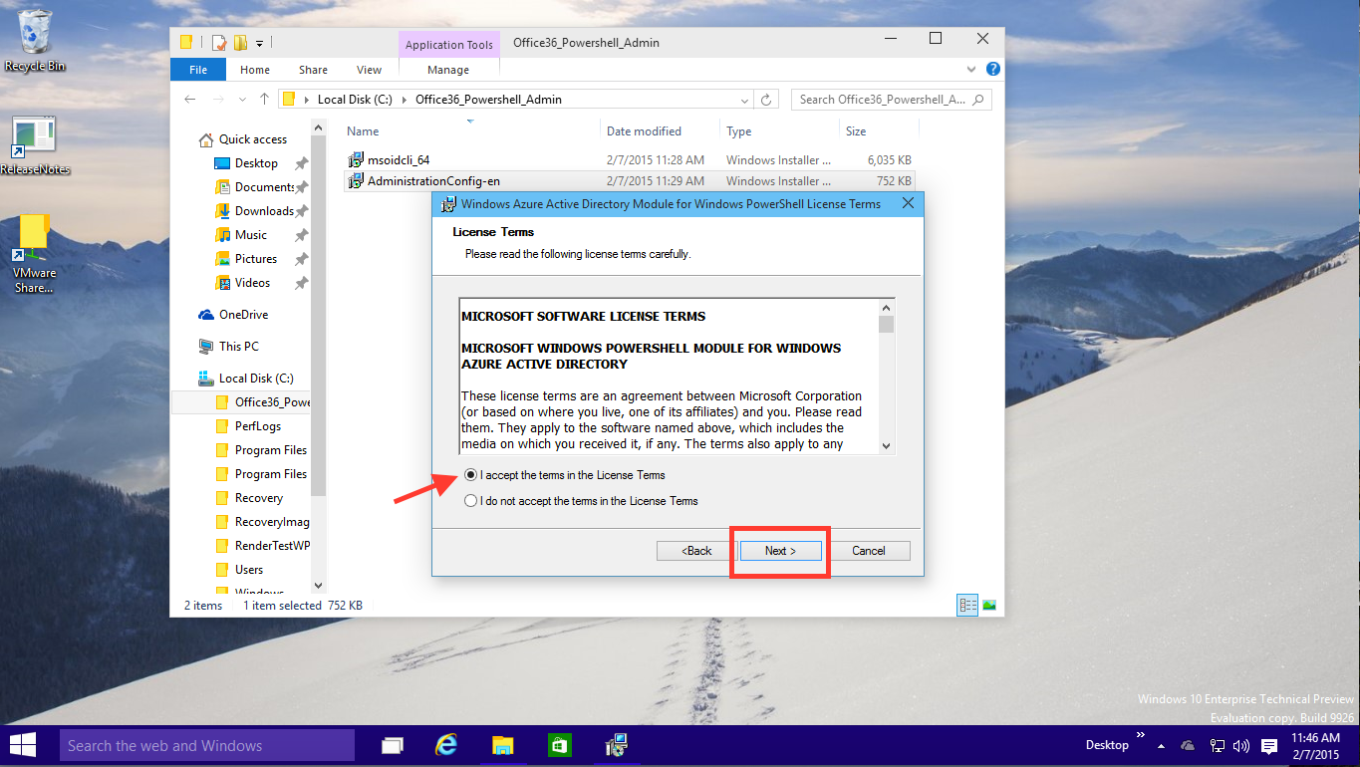Open the Users folder in tree
This screenshot has height=767, width=1360.
click(x=249, y=570)
